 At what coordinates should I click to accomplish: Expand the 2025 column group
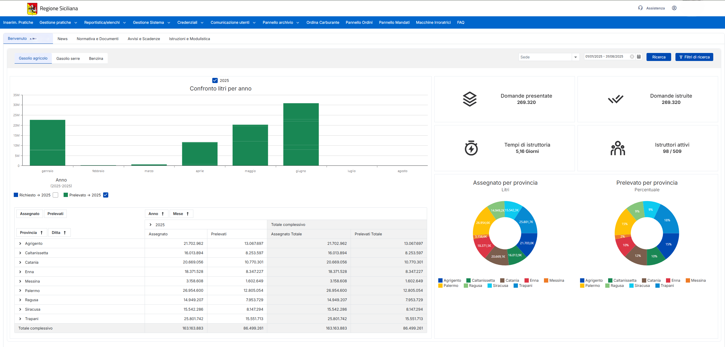point(150,225)
